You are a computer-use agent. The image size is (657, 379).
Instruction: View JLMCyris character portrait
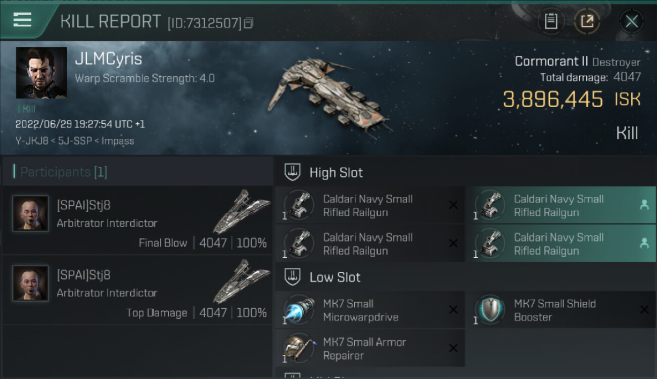pos(41,73)
